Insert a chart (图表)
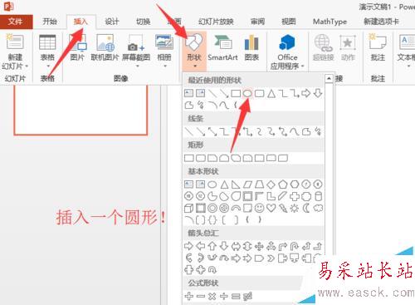Image resolution: width=415 pixels, height=305 pixels. [x=251, y=47]
